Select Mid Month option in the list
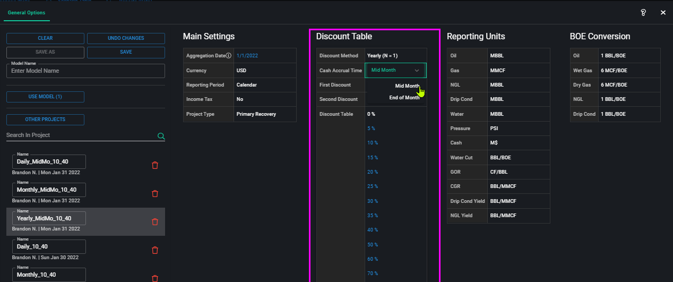This screenshot has height=282, width=673. click(x=407, y=86)
